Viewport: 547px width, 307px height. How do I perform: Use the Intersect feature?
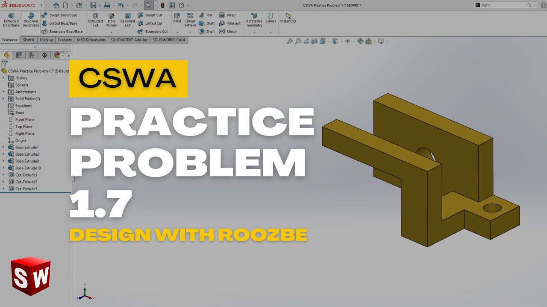click(x=229, y=23)
